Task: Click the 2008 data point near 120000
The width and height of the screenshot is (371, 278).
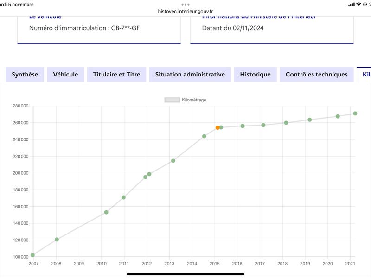Action: point(57,240)
